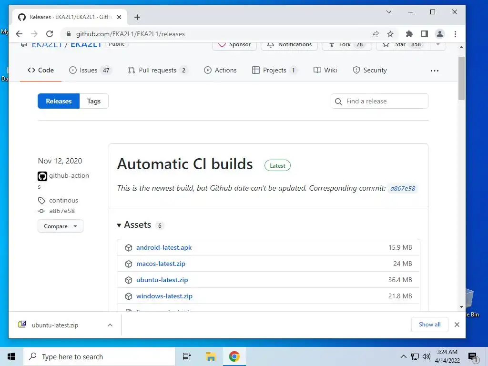Screen dimensions: 488x366
Task: Open the network status tray icon
Action: coord(415,356)
